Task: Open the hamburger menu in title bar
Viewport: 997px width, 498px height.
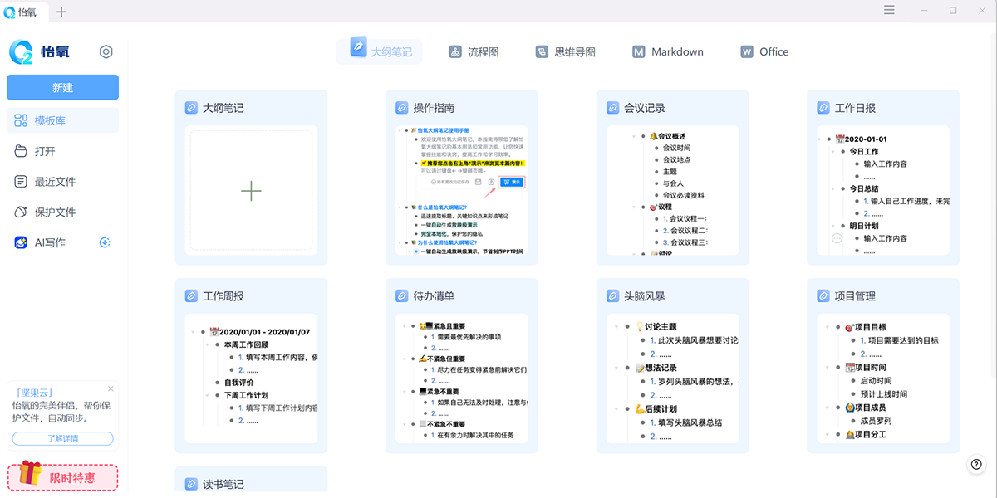Action: pyautogui.click(x=889, y=11)
